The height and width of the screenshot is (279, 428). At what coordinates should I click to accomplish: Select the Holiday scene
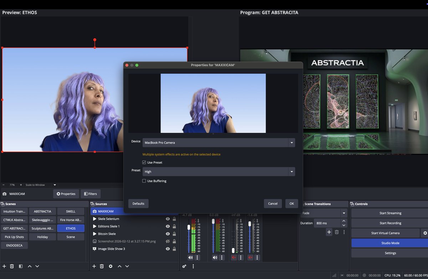pyautogui.click(x=42, y=237)
